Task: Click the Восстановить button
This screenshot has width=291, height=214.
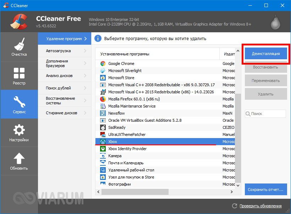Action: click(x=266, y=67)
